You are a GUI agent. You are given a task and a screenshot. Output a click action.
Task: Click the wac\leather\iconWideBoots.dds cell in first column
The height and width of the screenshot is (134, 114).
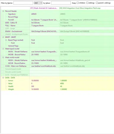click(44, 66)
